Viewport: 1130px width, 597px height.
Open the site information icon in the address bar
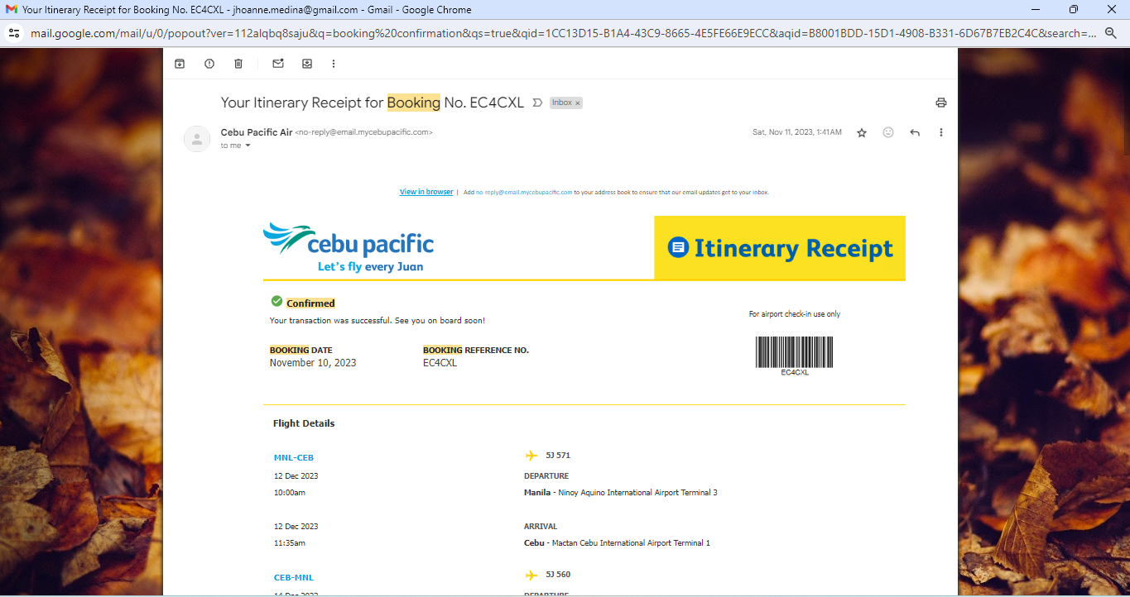click(13, 33)
